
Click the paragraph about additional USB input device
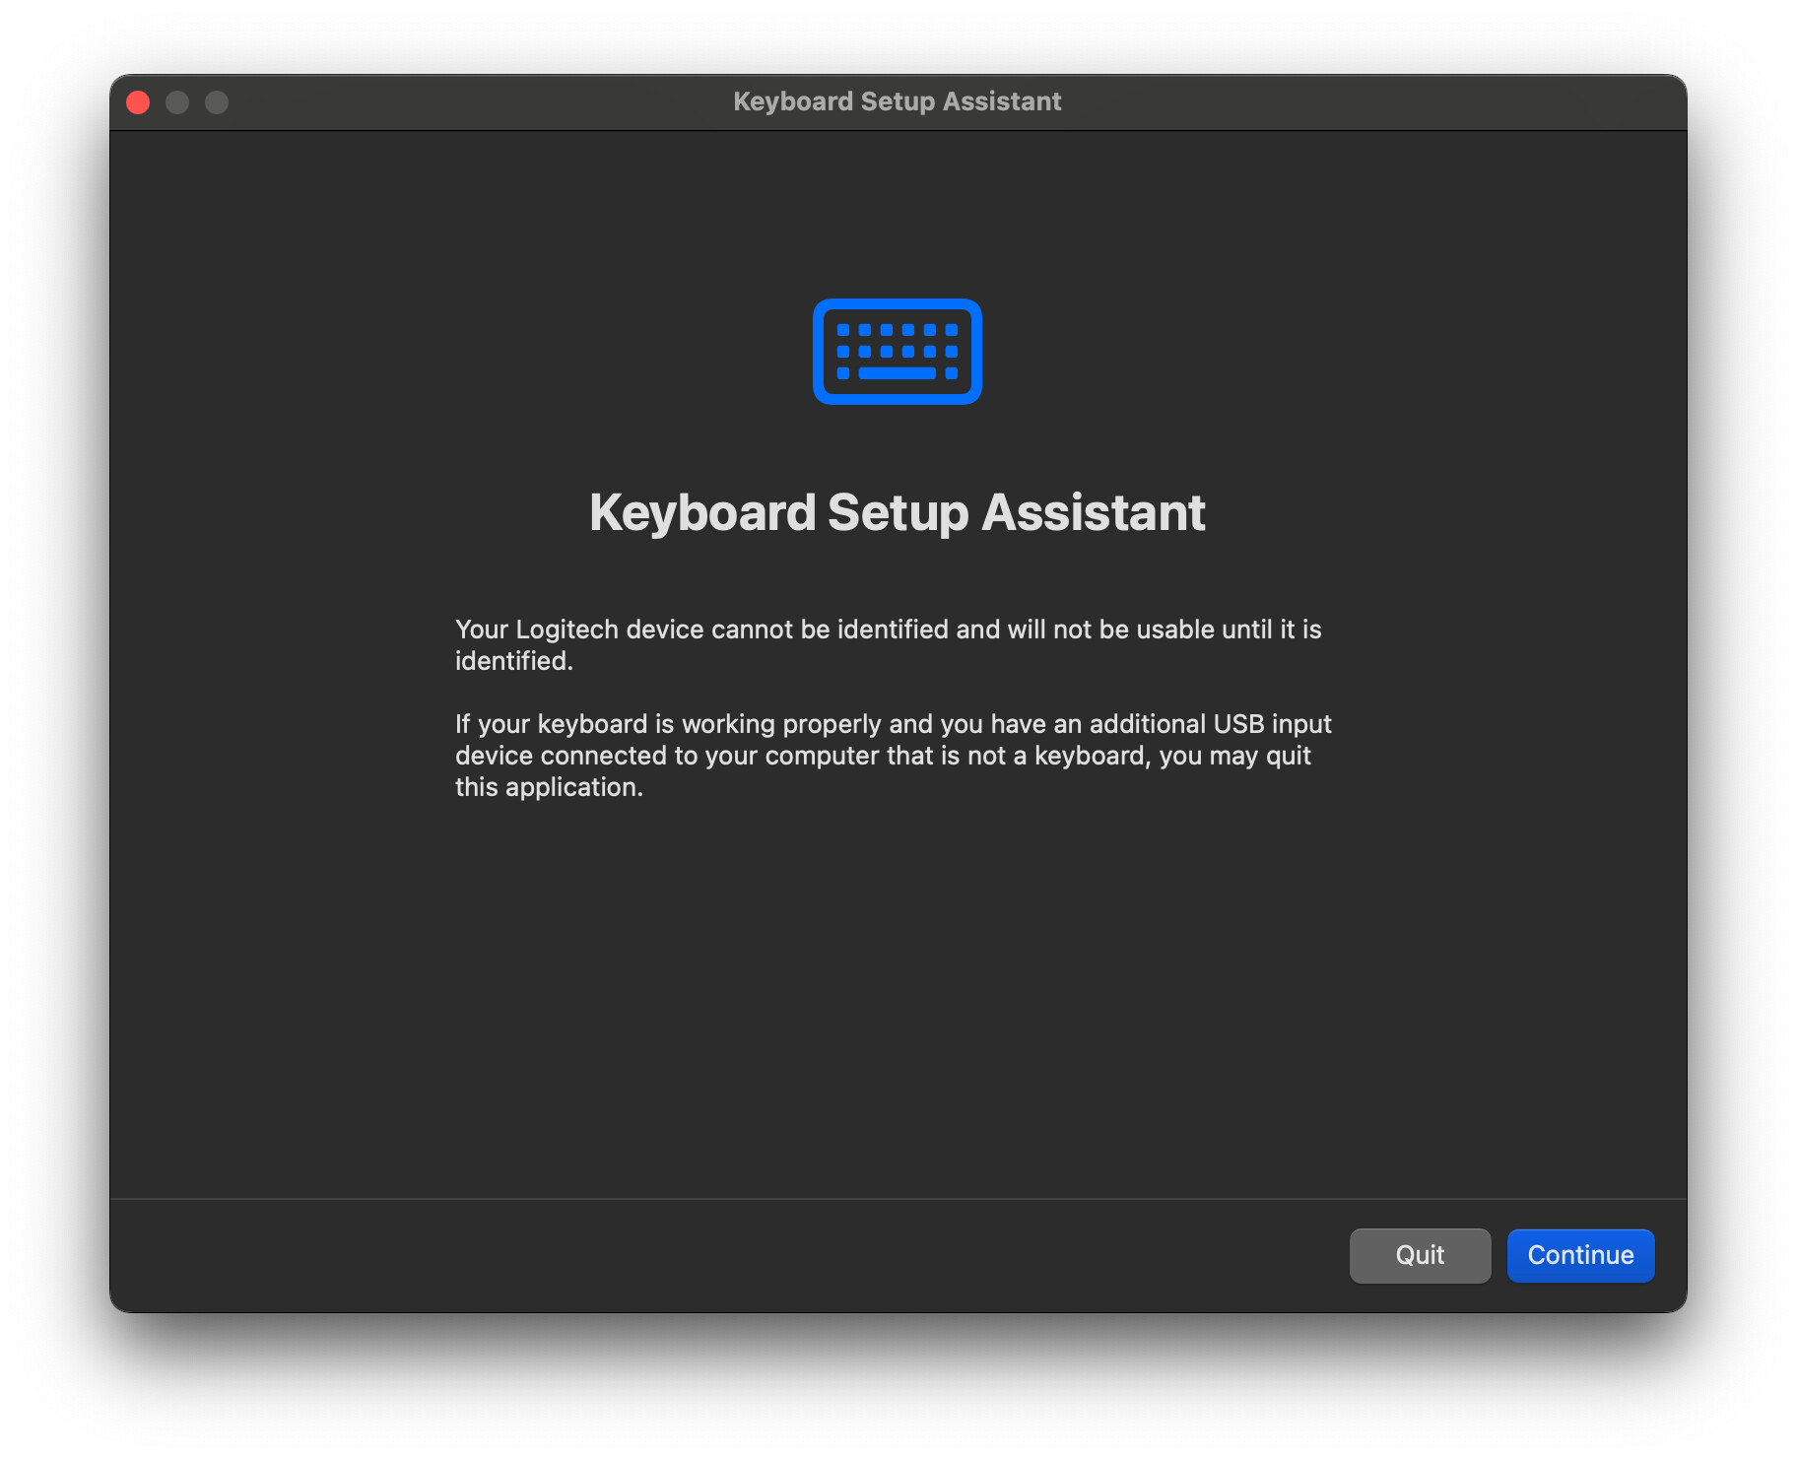[892, 755]
